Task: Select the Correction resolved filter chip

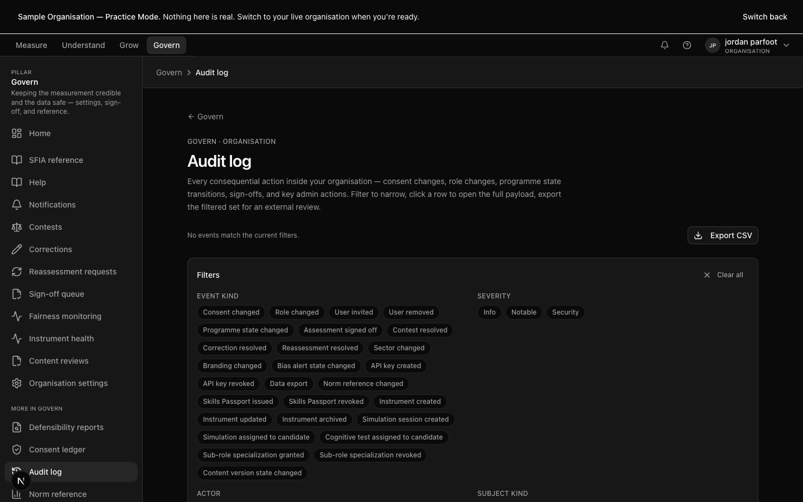Action: point(235,348)
